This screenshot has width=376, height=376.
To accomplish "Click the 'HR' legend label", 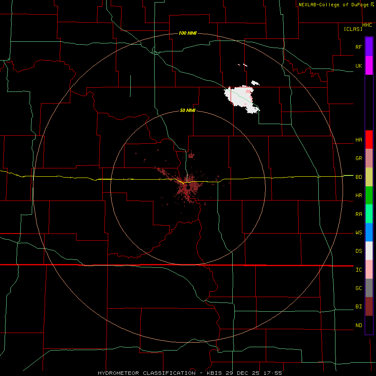I will point(358,196).
